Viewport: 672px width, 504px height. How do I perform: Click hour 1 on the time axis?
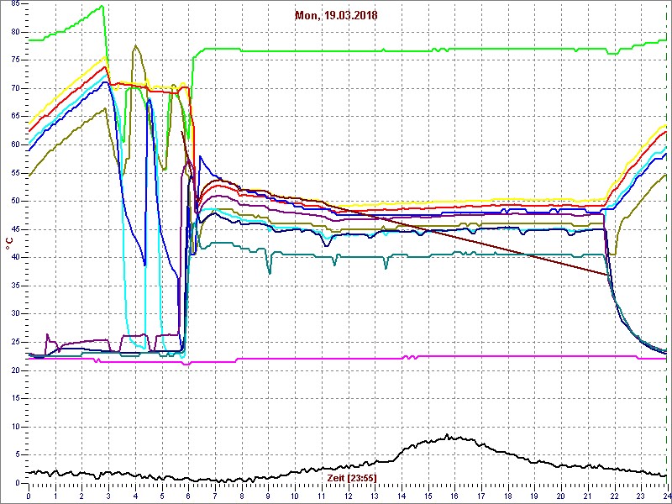(x=55, y=496)
